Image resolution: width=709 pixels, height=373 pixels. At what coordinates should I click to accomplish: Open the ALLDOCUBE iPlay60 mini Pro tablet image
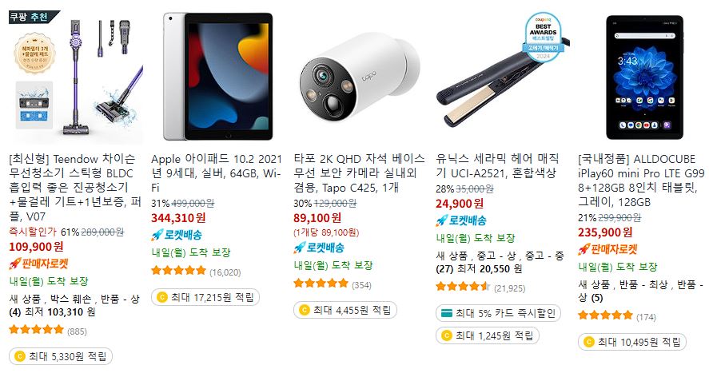(x=644, y=77)
